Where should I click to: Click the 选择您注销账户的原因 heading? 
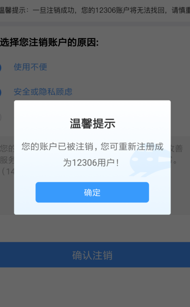[49, 42]
